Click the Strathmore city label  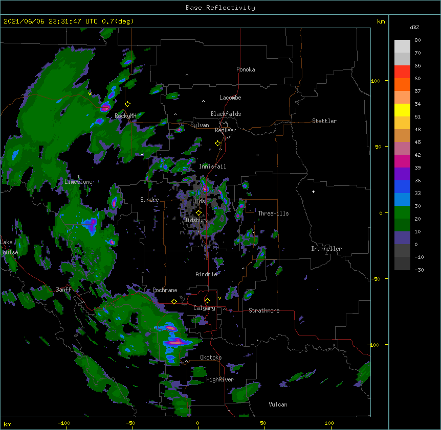(264, 310)
